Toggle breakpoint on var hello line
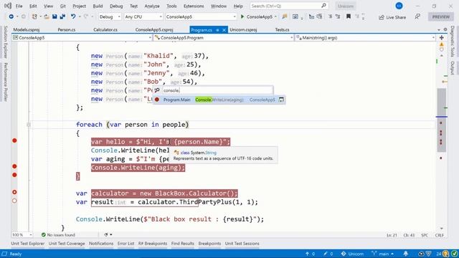This screenshot has width=459, height=258. tap(14, 140)
